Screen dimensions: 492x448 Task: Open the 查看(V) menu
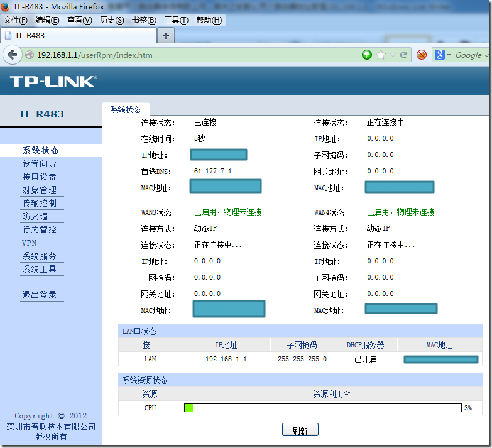(79, 20)
